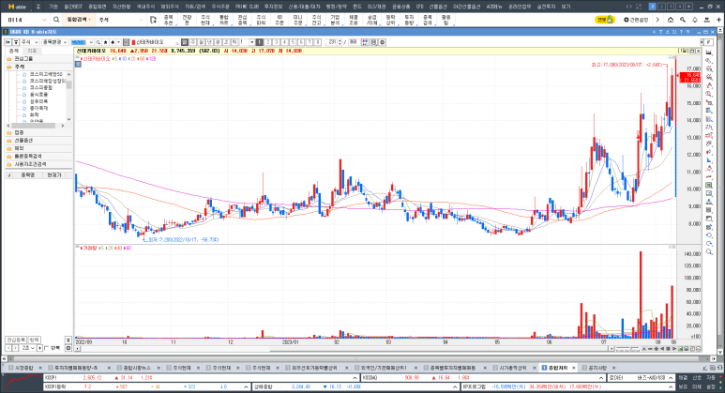The width and height of the screenshot is (725, 393).
Task: Click the 관심등록 button at panel bottom
Action: pyautogui.click(x=16, y=340)
